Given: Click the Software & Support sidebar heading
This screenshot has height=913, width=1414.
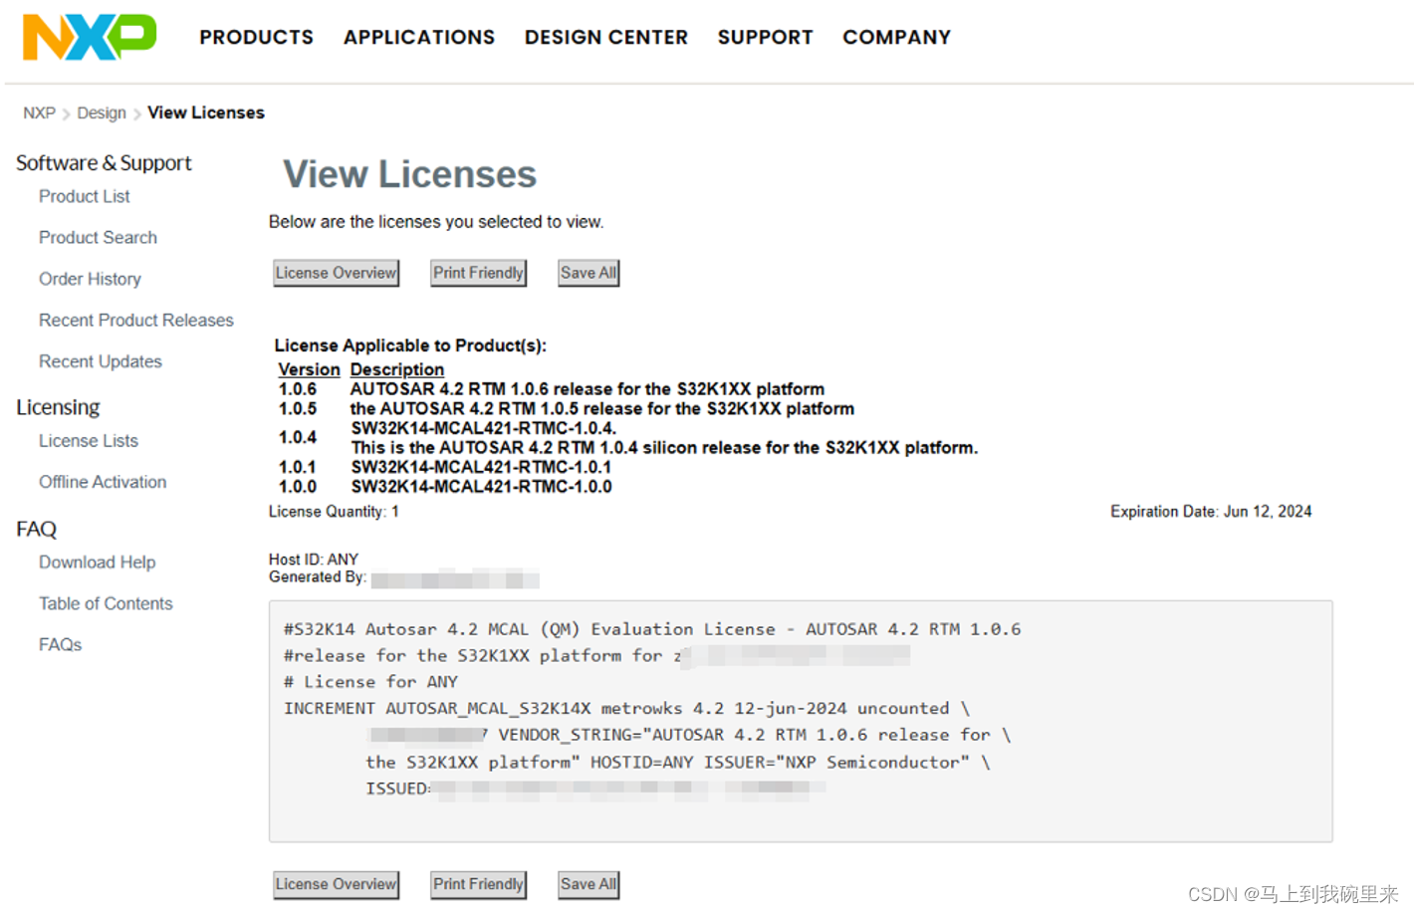Looking at the screenshot, I should coord(104,162).
